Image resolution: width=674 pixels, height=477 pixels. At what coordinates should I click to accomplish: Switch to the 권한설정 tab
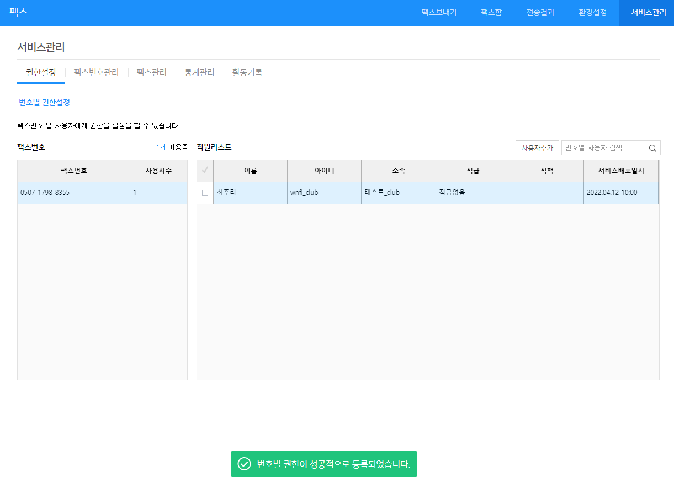coord(41,72)
